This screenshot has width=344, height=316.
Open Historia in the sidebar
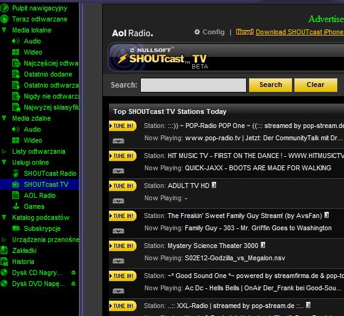click(x=23, y=261)
